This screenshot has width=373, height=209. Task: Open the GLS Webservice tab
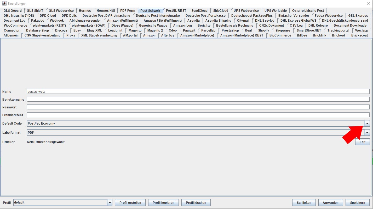pos(61,11)
